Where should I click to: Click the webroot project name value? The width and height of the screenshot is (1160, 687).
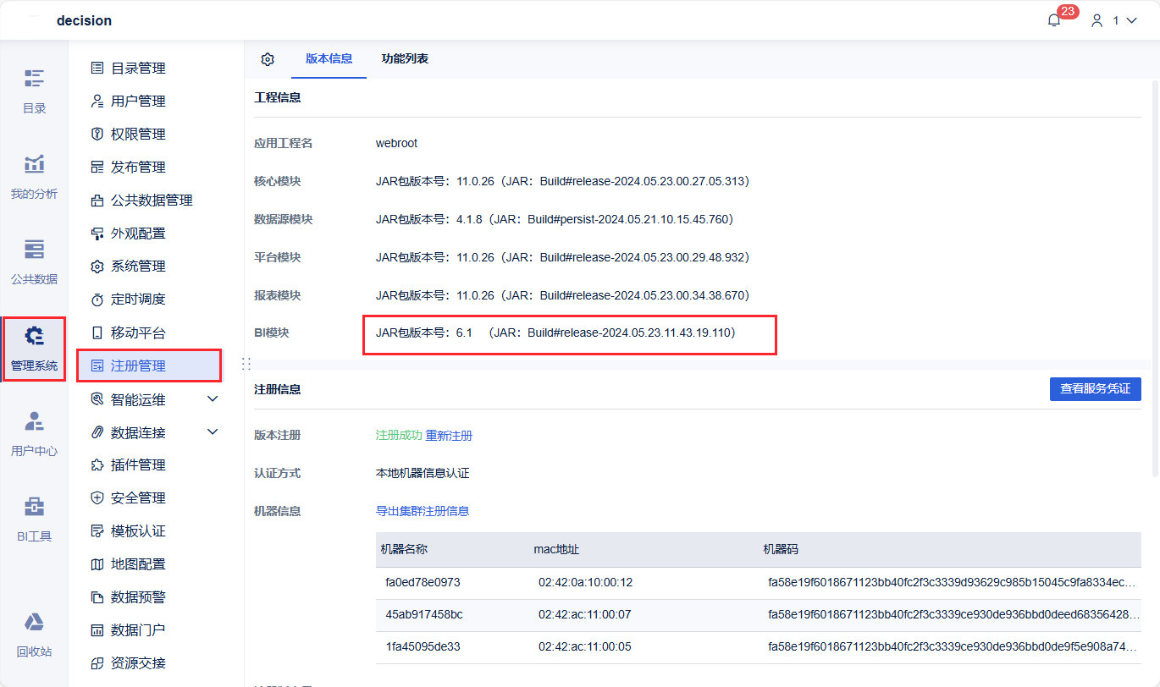[x=396, y=143]
